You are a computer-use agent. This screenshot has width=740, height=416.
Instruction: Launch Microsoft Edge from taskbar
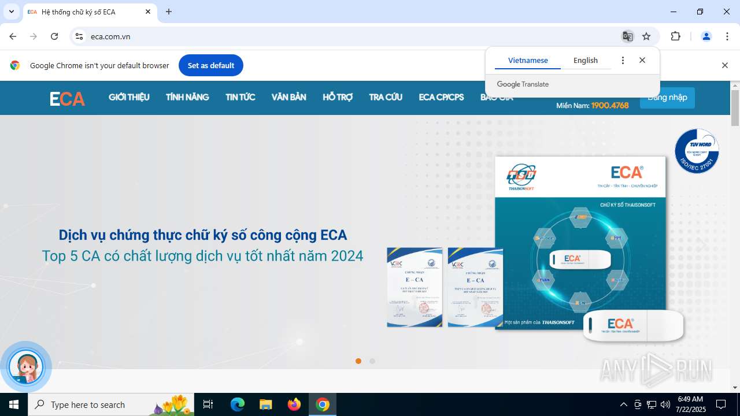pyautogui.click(x=238, y=404)
